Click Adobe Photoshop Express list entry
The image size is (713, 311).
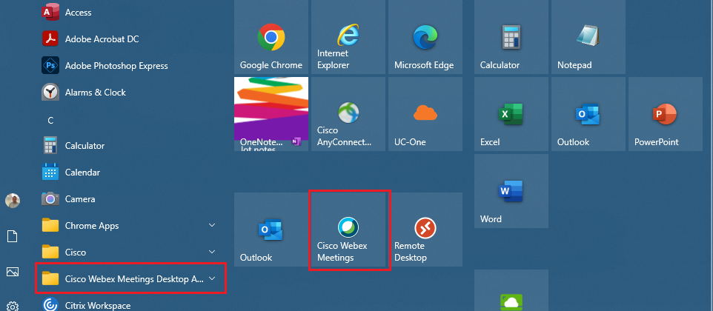(x=116, y=66)
